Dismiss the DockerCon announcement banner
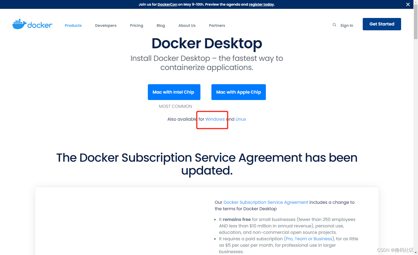418x255 pixels. pos(408,4)
